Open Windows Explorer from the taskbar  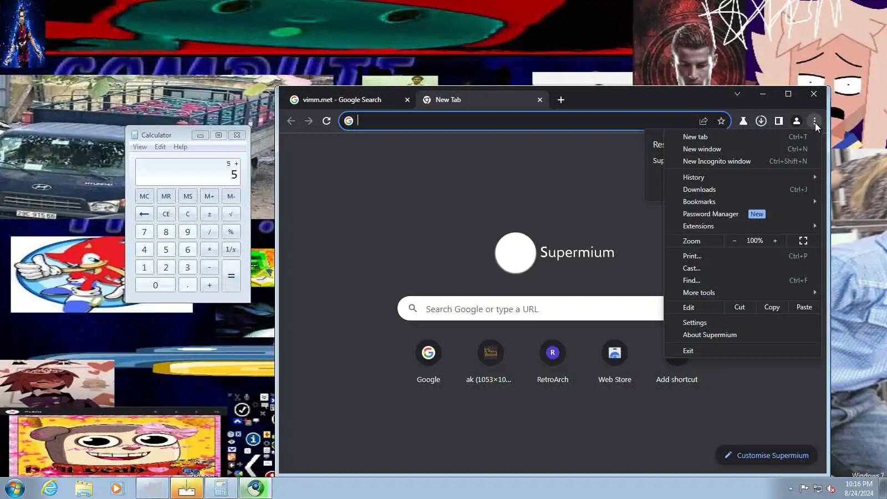coord(84,488)
